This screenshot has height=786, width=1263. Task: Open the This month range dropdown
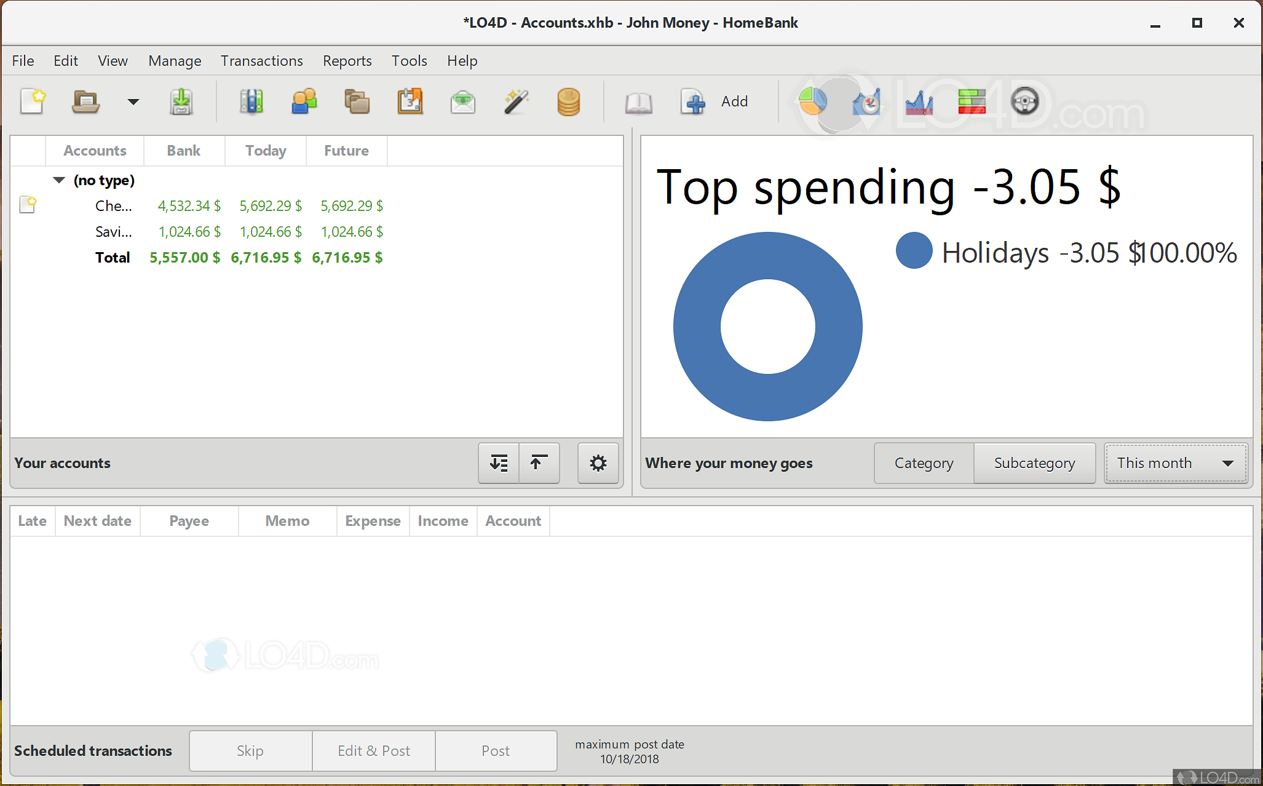pyautogui.click(x=1175, y=463)
